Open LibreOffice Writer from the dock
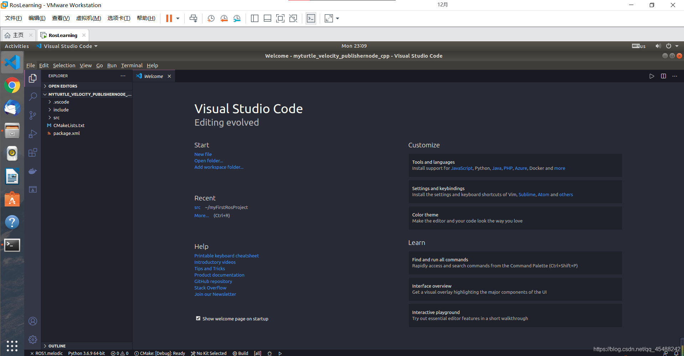This screenshot has width=684, height=356. pyautogui.click(x=12, y=176)
